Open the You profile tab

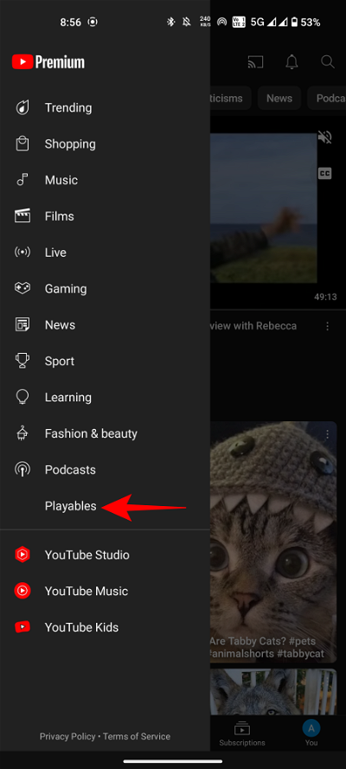point(311,733)
